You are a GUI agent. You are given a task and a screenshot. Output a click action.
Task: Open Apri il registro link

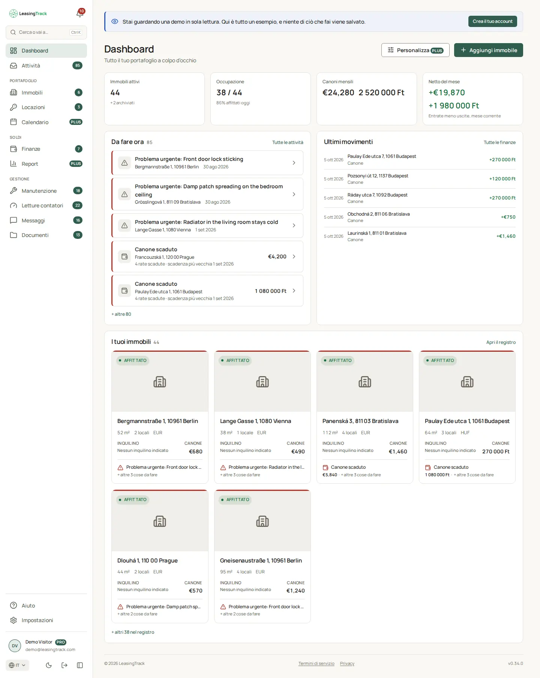click(x=501, y=342)
